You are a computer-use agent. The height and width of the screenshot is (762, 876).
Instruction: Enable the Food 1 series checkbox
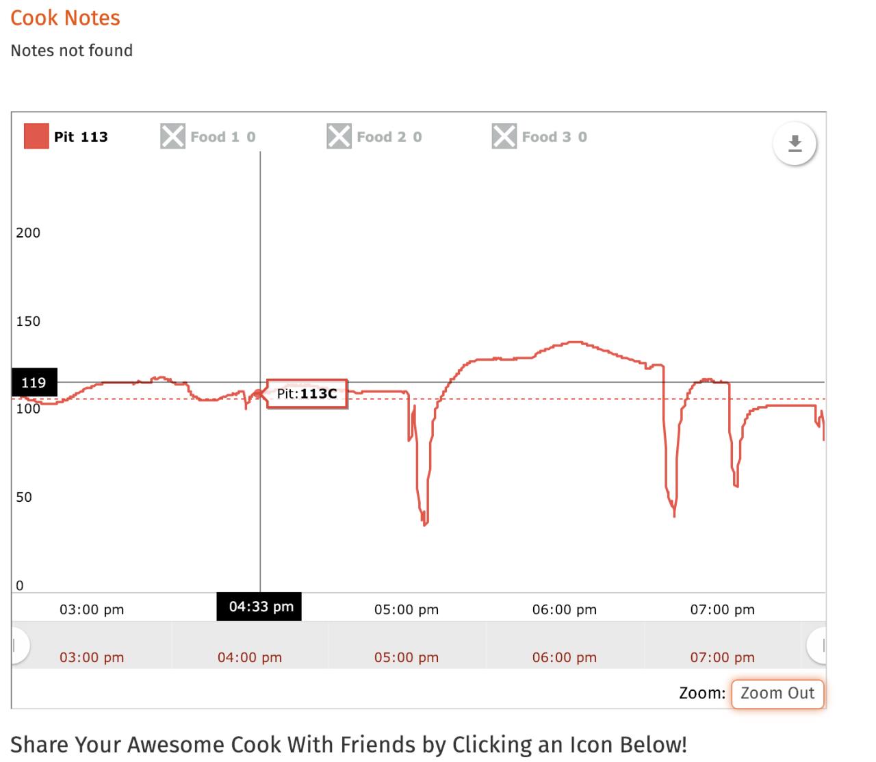(172, 136)
